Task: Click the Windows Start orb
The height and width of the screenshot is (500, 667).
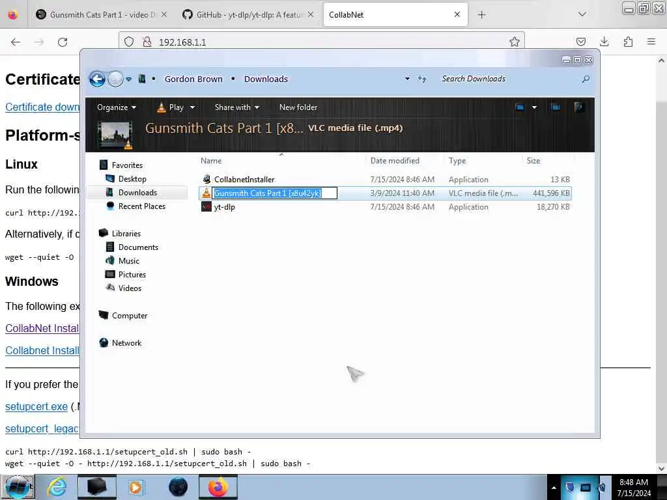Action: pos(17,487)
